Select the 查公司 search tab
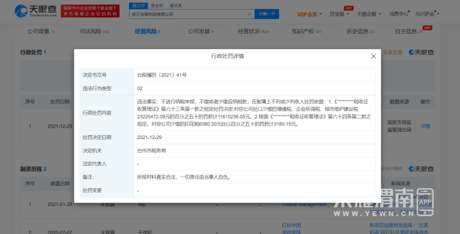This screenshot has width=460, height=234. (138, 6)
